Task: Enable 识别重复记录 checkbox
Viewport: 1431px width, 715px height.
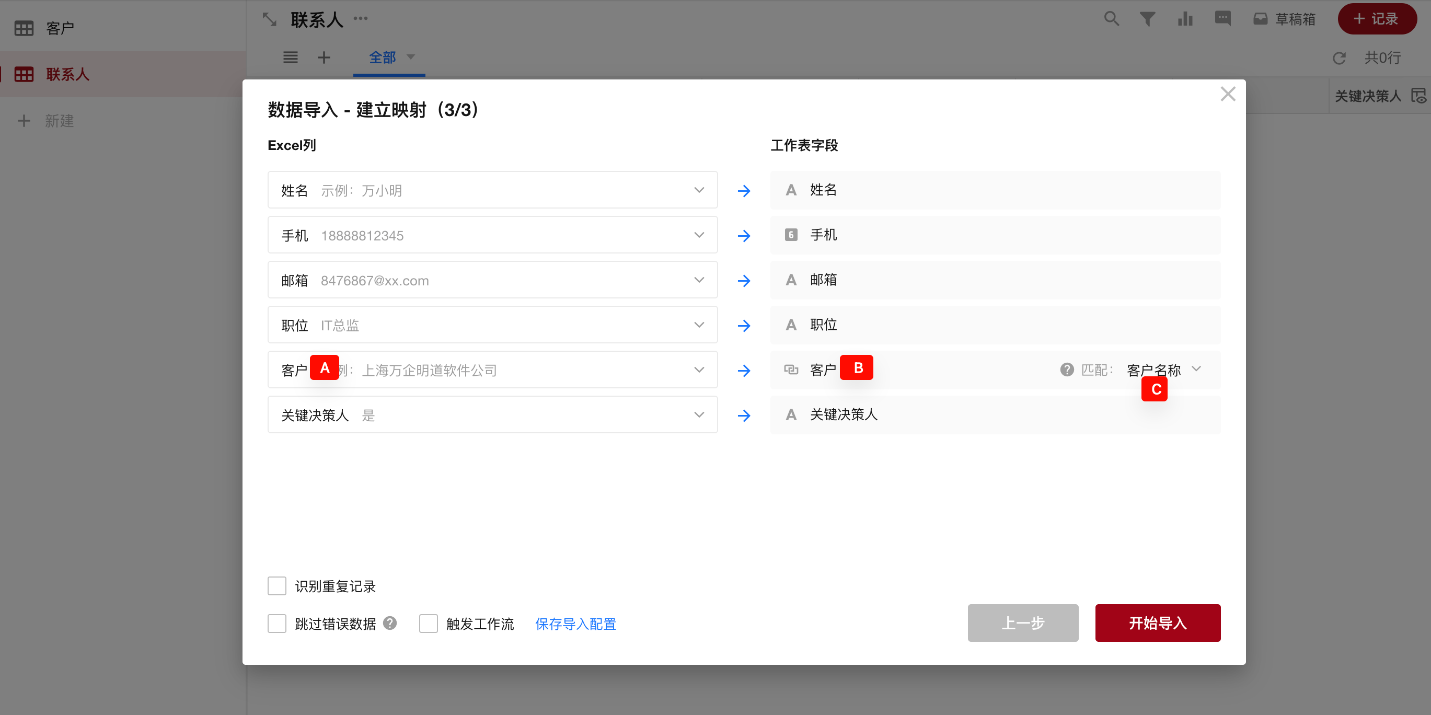Action: coord(276,585)
